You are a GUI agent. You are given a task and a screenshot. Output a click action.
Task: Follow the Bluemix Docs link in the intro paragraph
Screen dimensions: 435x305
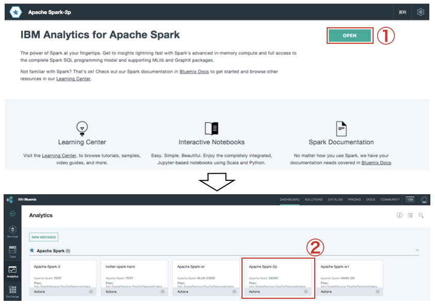[x=194, y=72]
